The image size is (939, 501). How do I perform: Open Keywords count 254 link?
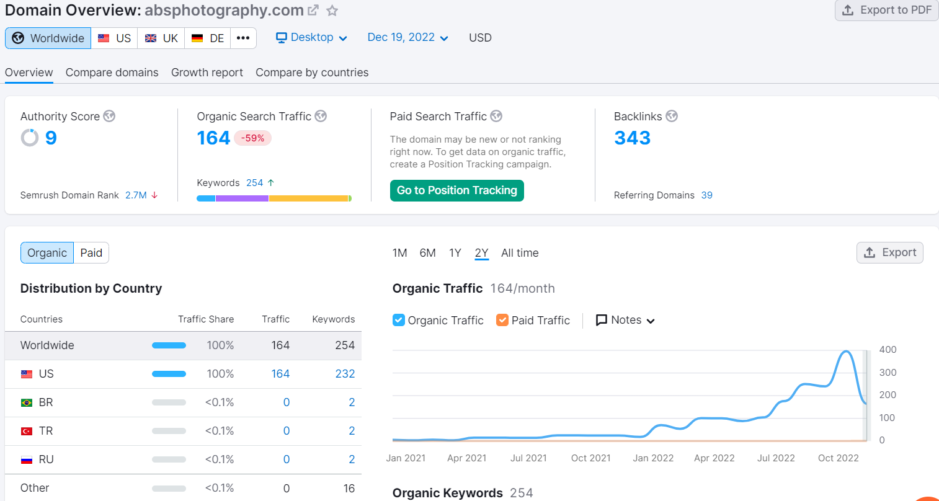(x=255, y=182)
